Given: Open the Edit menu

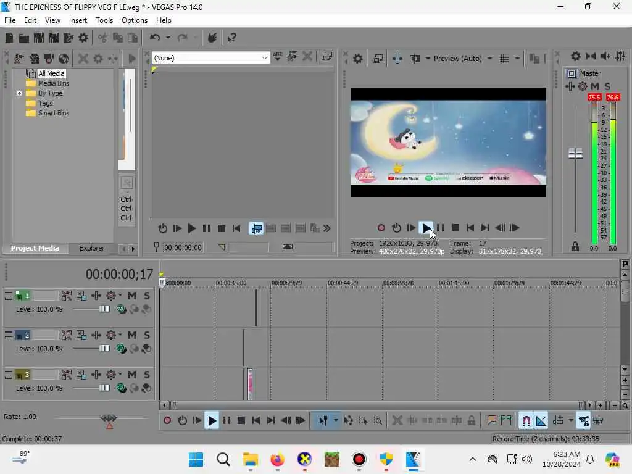Looking at the screenshot, I should click(x=30, y=20).
